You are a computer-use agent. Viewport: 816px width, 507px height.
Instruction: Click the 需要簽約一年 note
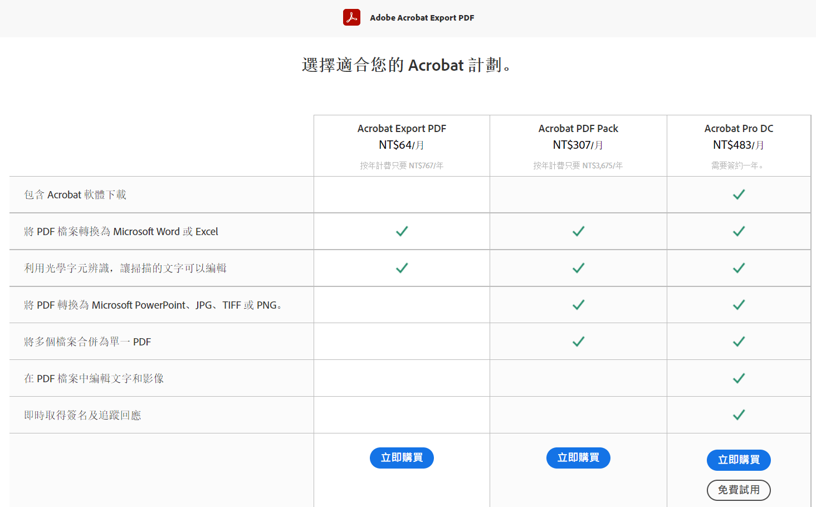click(737, 165)
